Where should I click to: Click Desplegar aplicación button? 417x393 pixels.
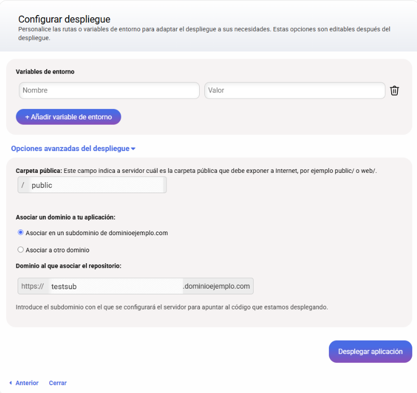[x=370, y=351]
